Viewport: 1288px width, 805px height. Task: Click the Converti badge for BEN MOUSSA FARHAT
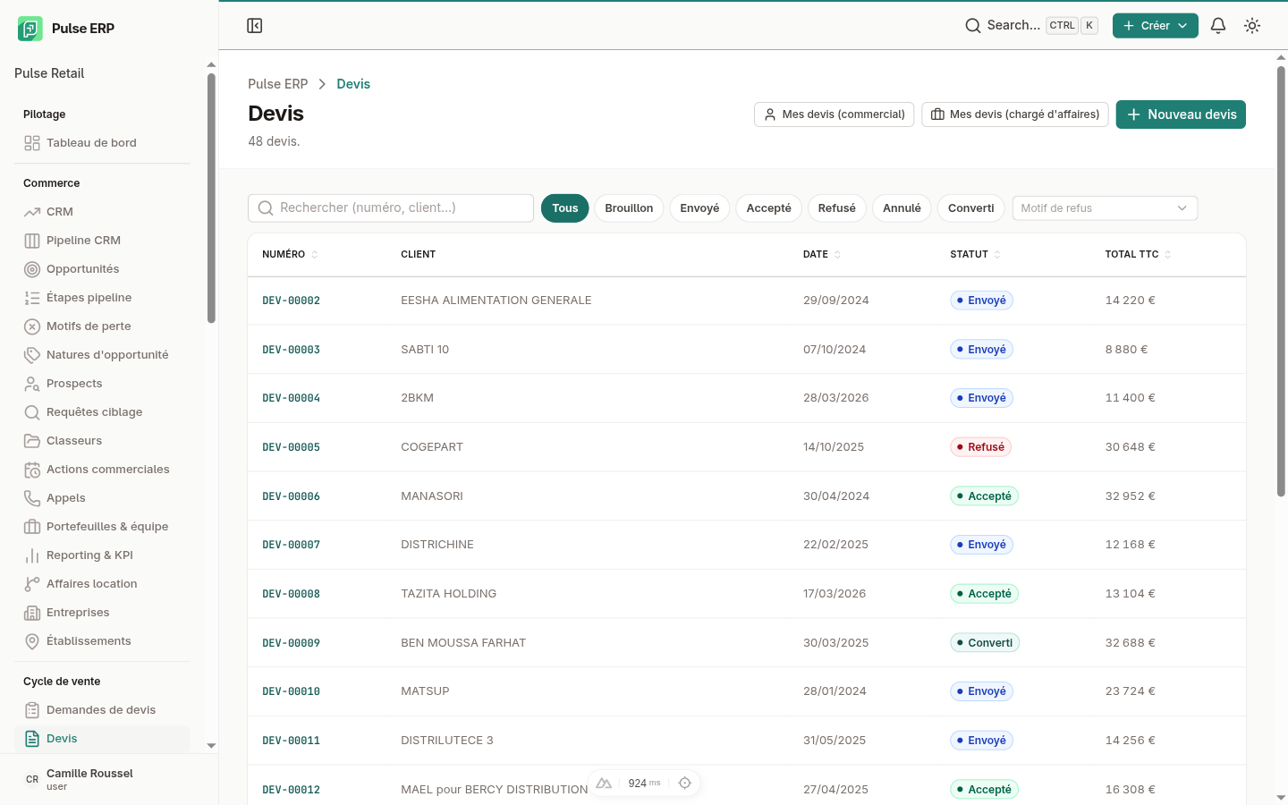[x=985, y=643]
